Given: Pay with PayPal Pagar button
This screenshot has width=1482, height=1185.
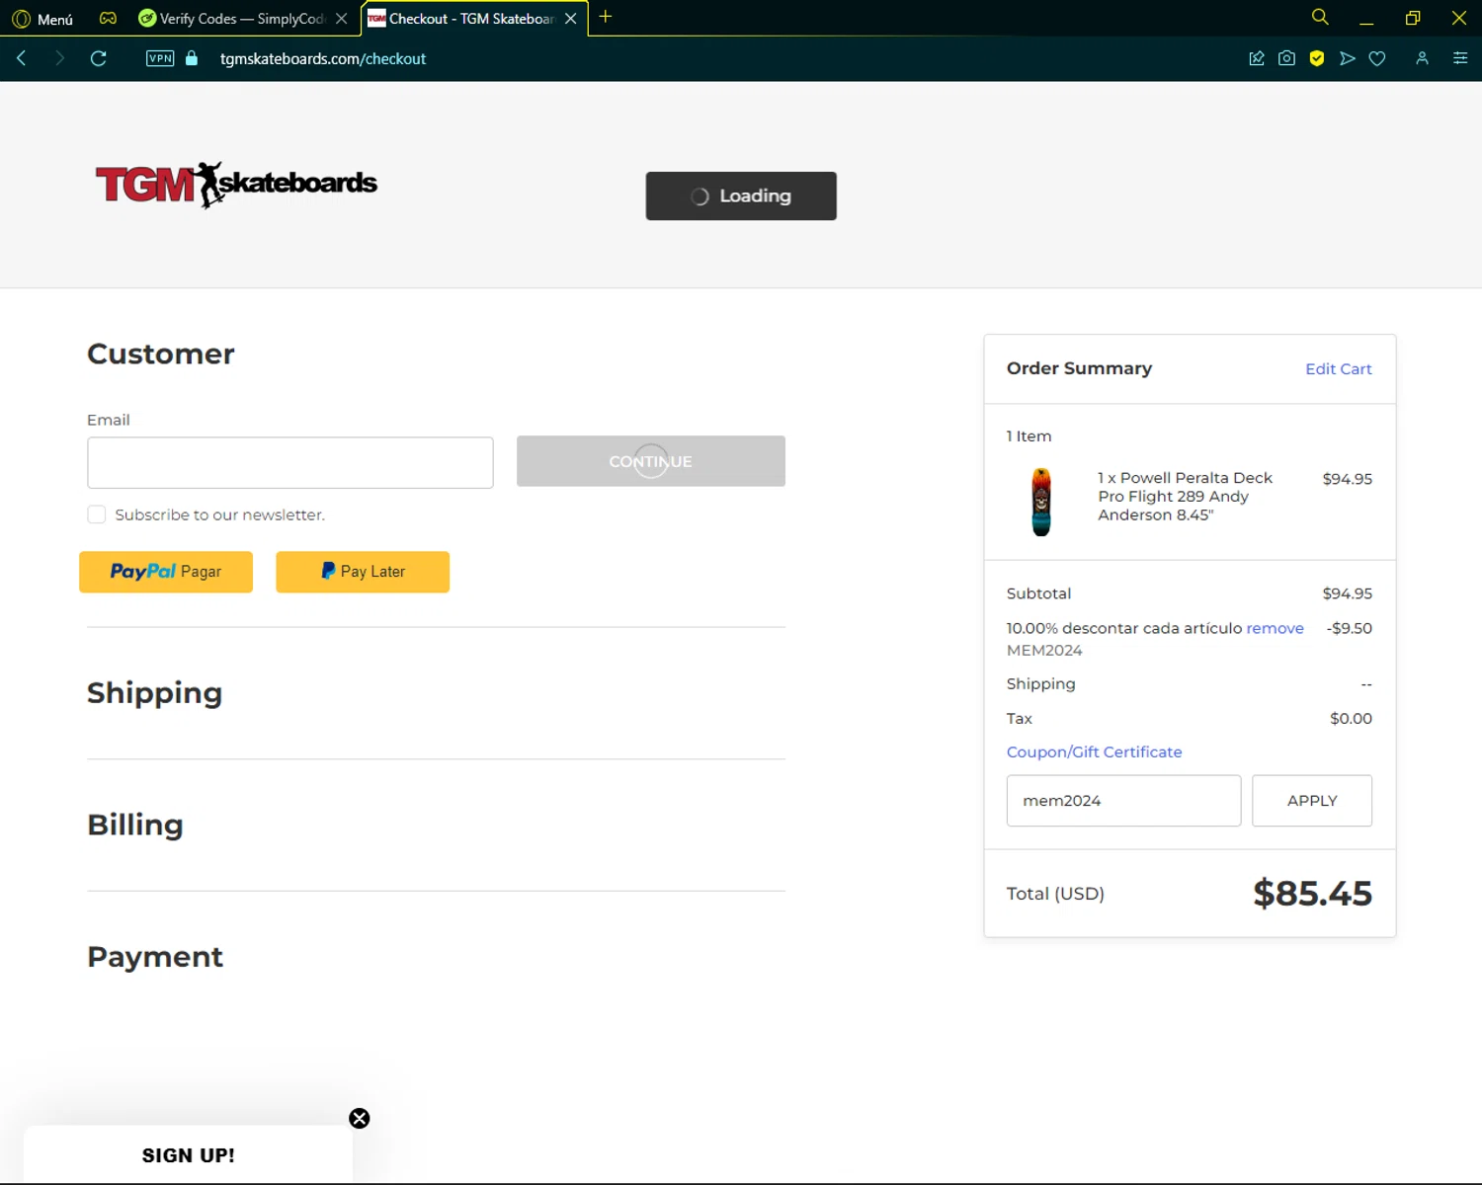Looking at the screenshot, I should point(166,572).
